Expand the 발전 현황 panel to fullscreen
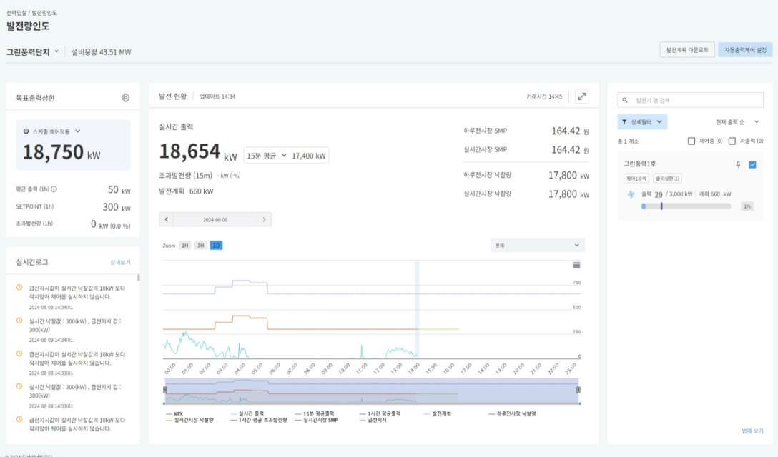Viewport: 778px width, 457px height. 582,96
